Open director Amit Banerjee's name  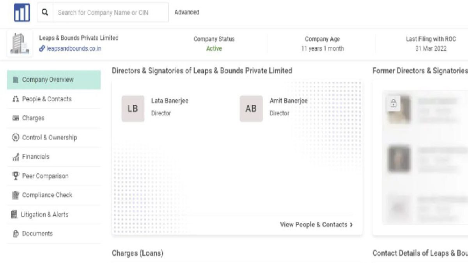click(289, 101)
